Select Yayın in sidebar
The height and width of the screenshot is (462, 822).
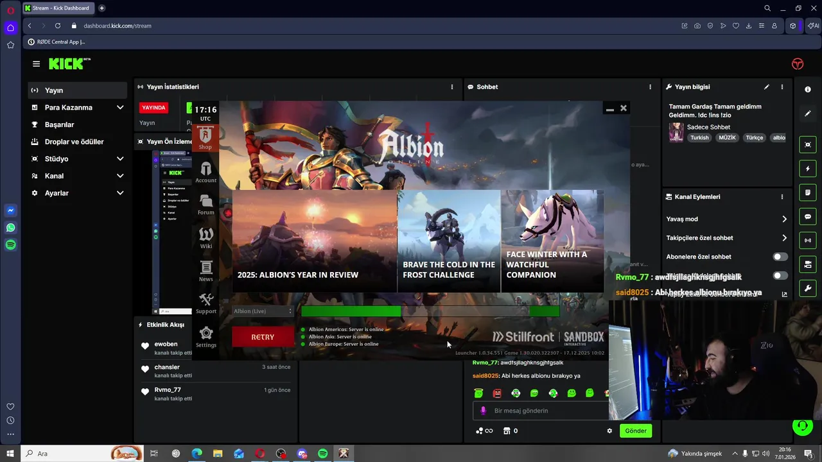[78, 90]
